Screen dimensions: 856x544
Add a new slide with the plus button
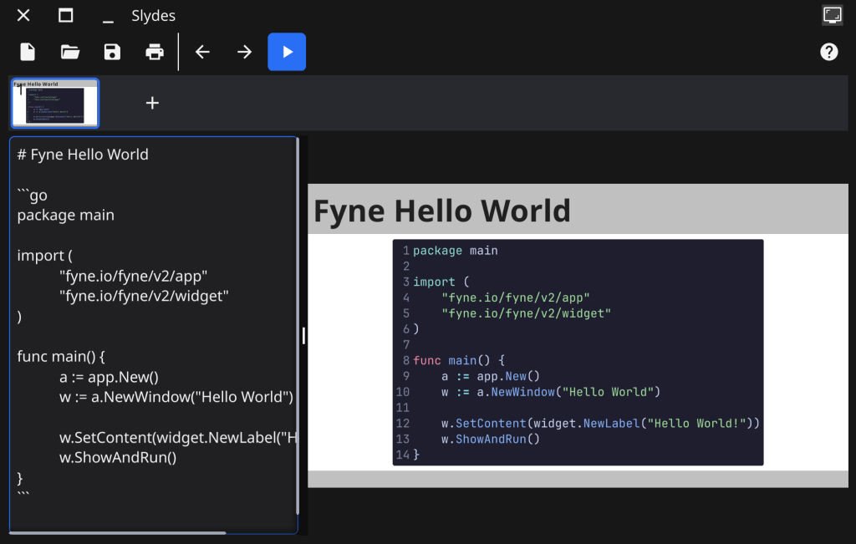pyautogui.click(x=152, y=103)
